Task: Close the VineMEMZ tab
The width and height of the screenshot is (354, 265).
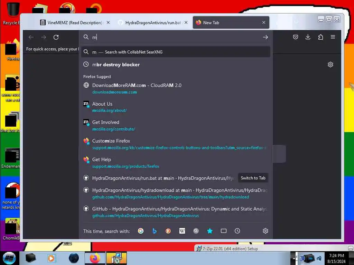Action: 108,22
